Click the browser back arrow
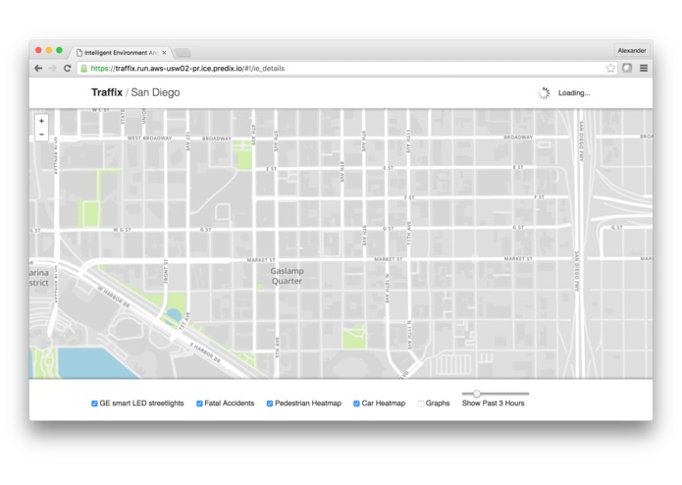The height and width of the screenshot is (485, 682). click(38, 69)
